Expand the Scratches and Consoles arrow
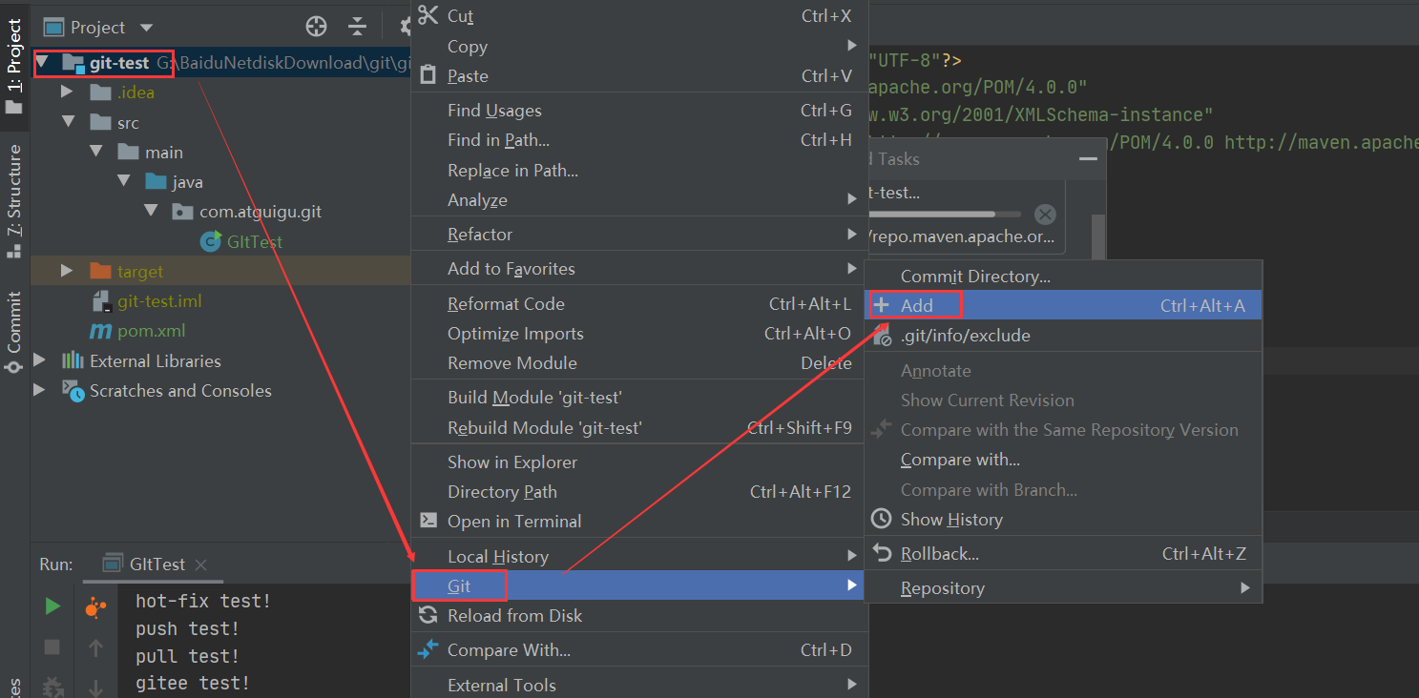 click(40, 390)
